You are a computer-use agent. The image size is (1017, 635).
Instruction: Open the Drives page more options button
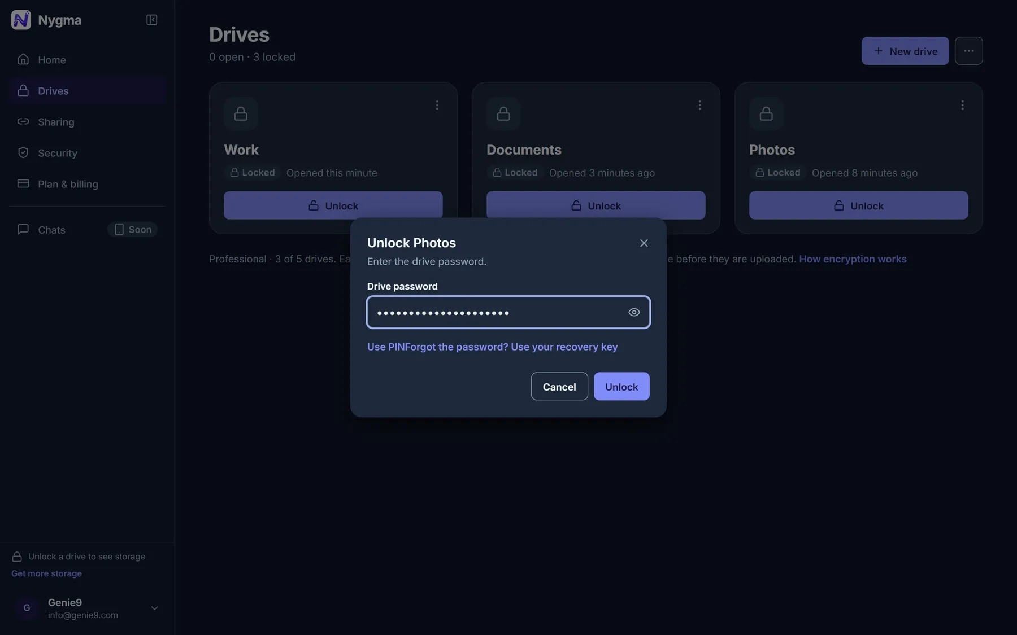[x=969, y=51]
